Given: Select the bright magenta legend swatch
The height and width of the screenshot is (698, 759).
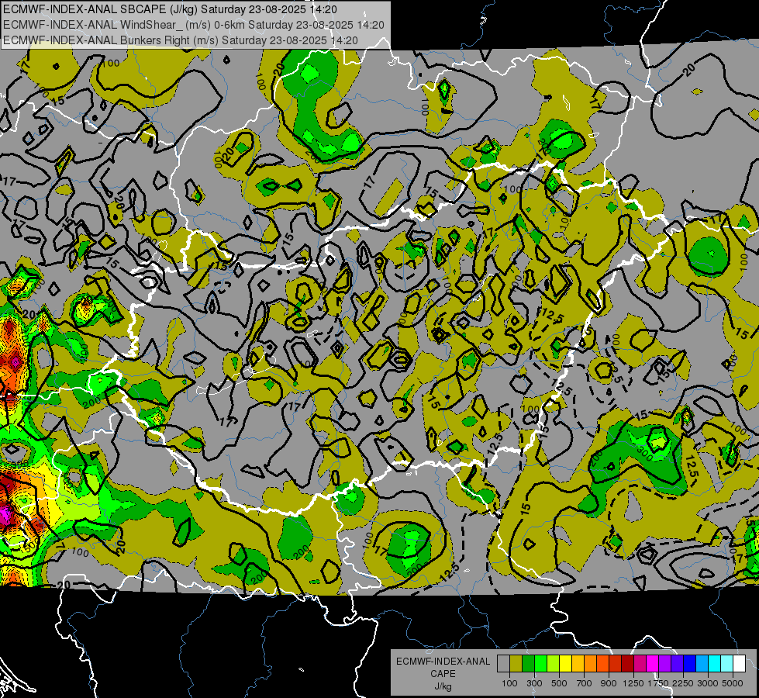Looking at the screenshot, I should (x=653, y=663).
